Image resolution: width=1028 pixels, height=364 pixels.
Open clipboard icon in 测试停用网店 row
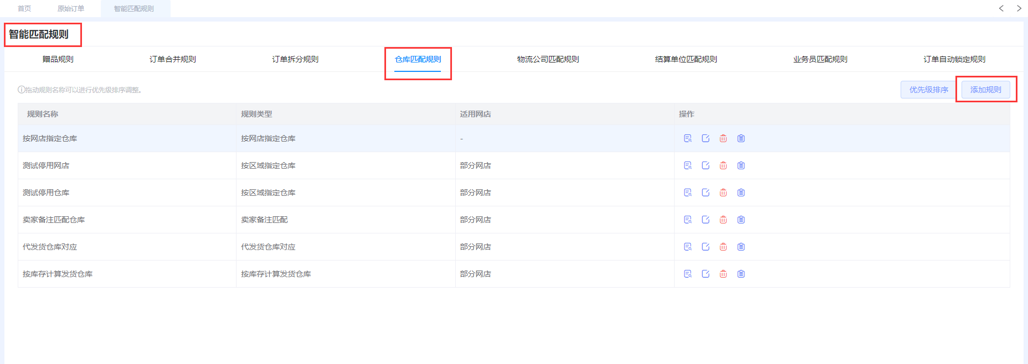pyautogui.click(x=741, y=165)
